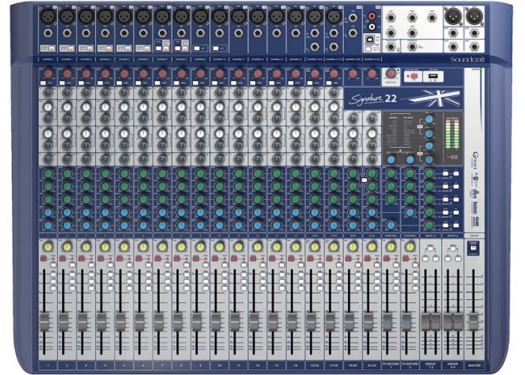525x375 pixels.
Task: Click the yellow pan knob on channel 9
Action: [x=200, y=247]
